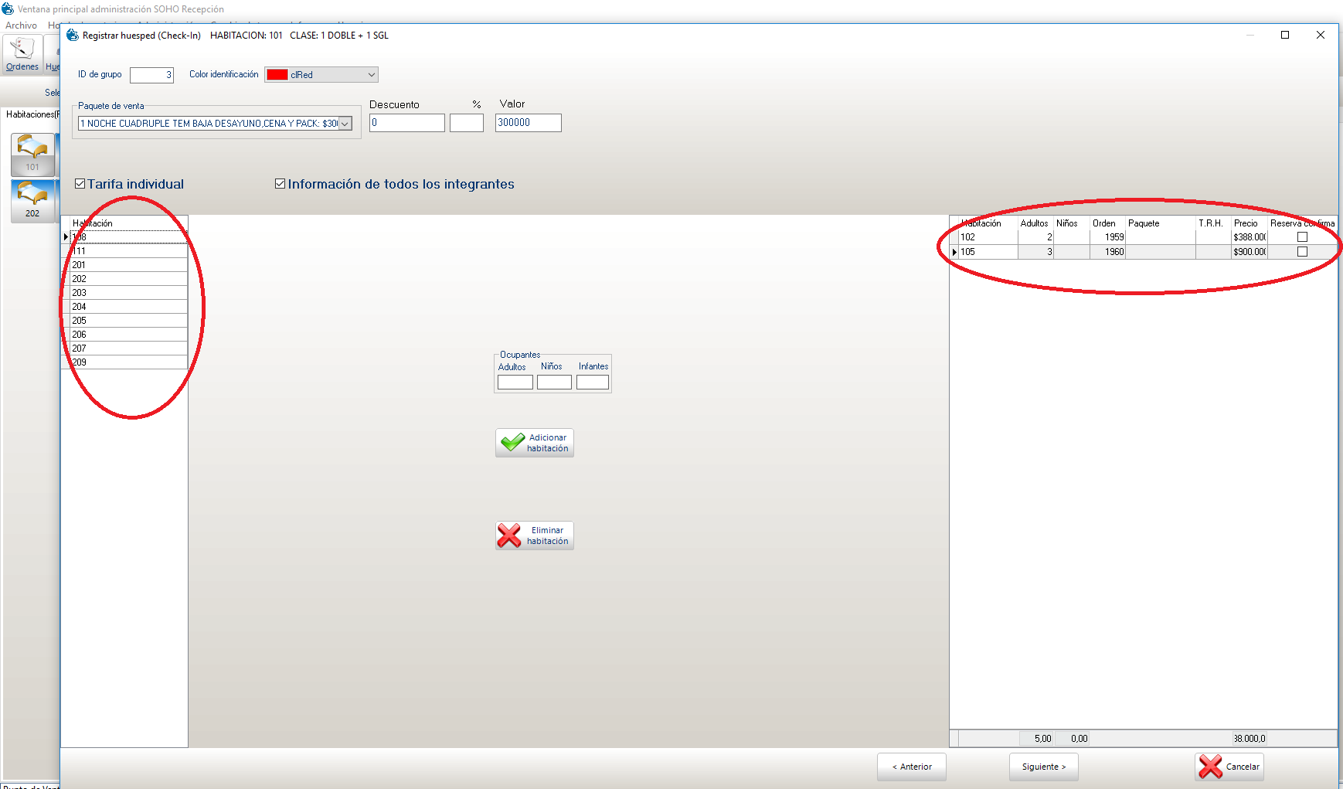Viewport: 1343px width, 789px height.
Task: Go to Siguiente step
Action: tap(1043, 767)
